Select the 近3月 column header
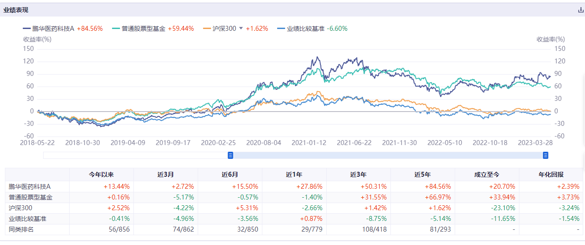The width and height of the screenshot is (585, 245). click(166, 174)
